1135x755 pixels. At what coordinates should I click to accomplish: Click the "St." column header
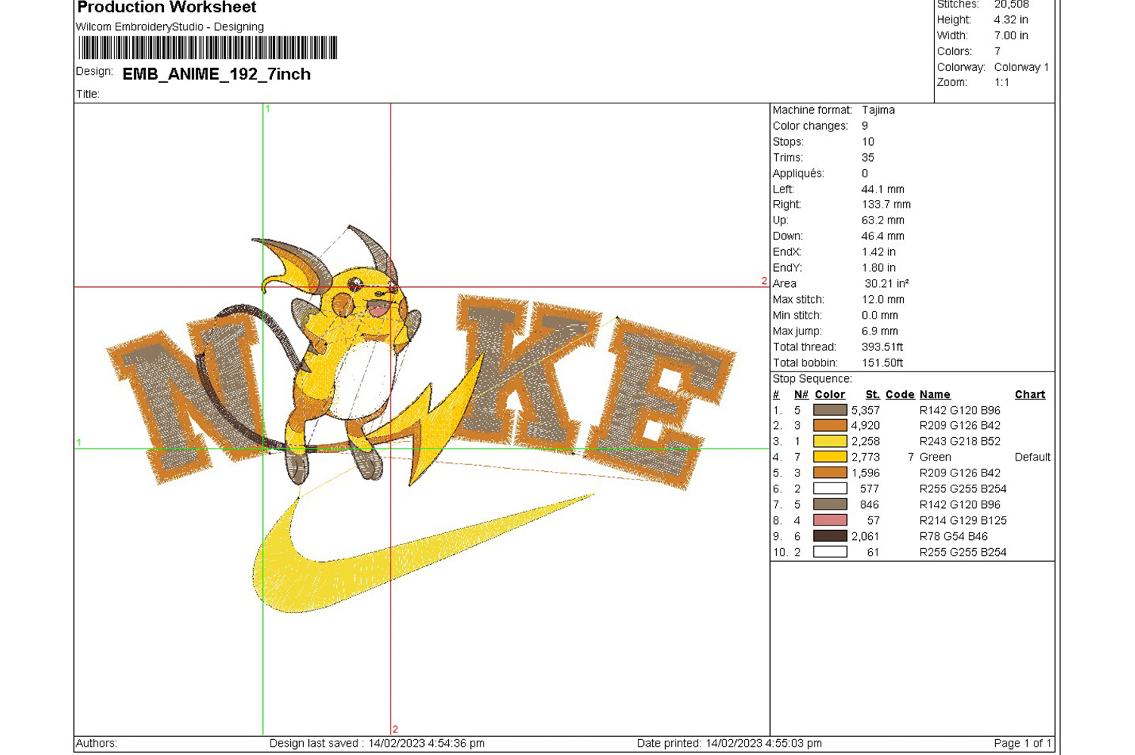[x=873, y=395]
